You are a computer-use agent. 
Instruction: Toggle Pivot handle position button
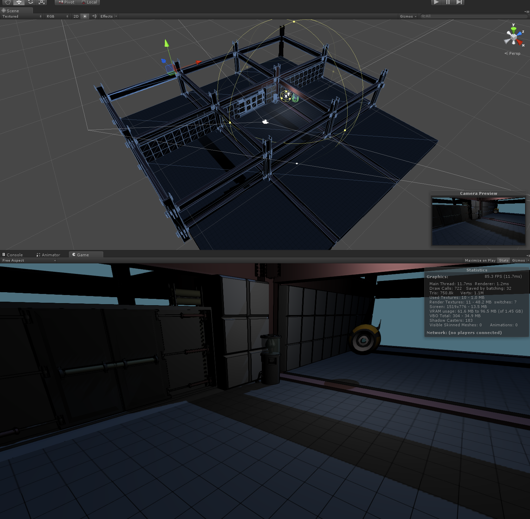point(66,2)
